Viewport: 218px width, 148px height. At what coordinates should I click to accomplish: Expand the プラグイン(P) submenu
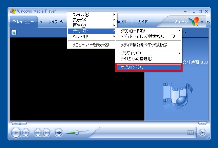[148, 53]
